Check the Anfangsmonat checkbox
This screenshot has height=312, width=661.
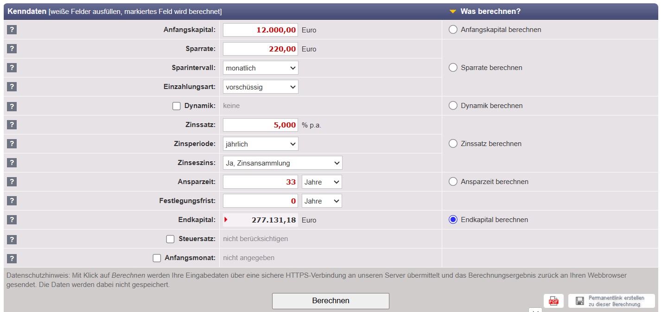[x=157, y=258]
